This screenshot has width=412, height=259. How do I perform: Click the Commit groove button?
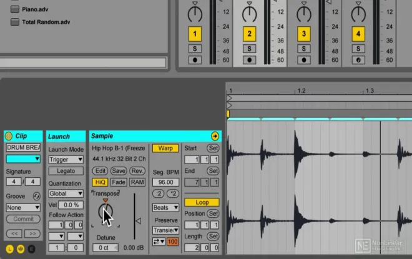coord(23,219)
